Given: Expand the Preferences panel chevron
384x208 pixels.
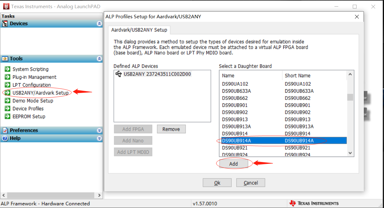Looking at the screenshot, I should (99, 130).
